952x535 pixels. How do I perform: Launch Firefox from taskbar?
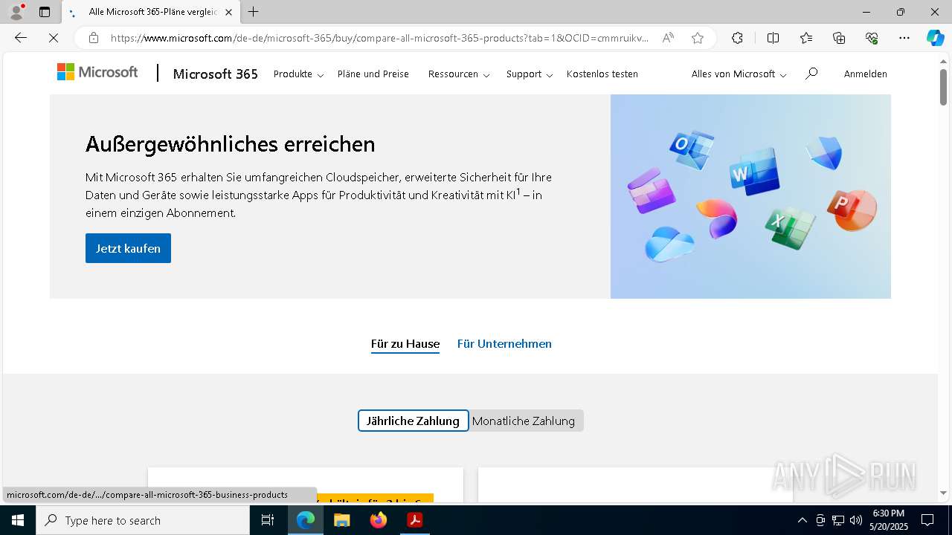click(379, 520)
